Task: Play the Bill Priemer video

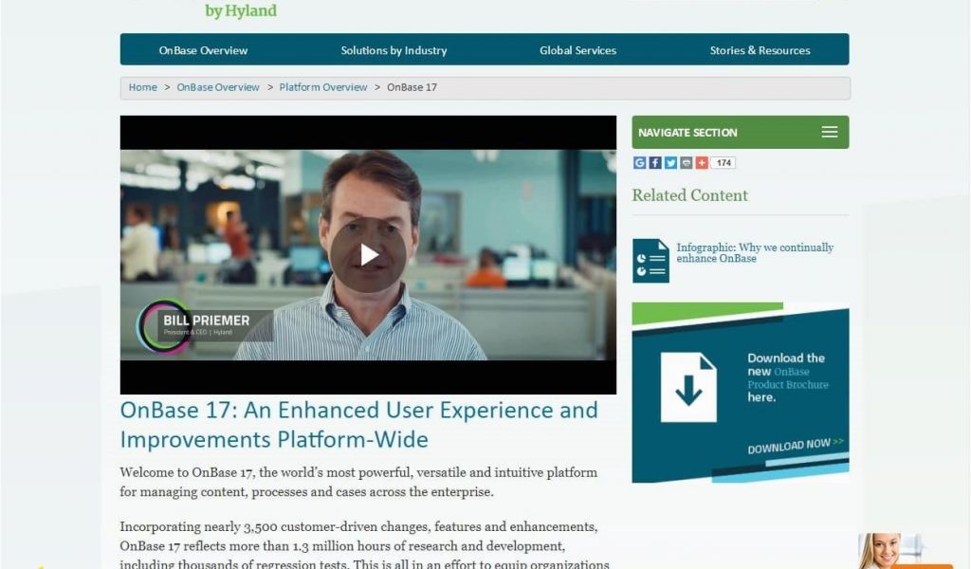Action: tap(368, 254)
